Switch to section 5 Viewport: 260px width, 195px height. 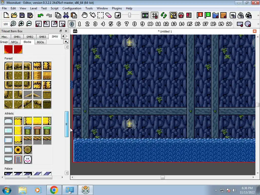(x=111, y=24)
